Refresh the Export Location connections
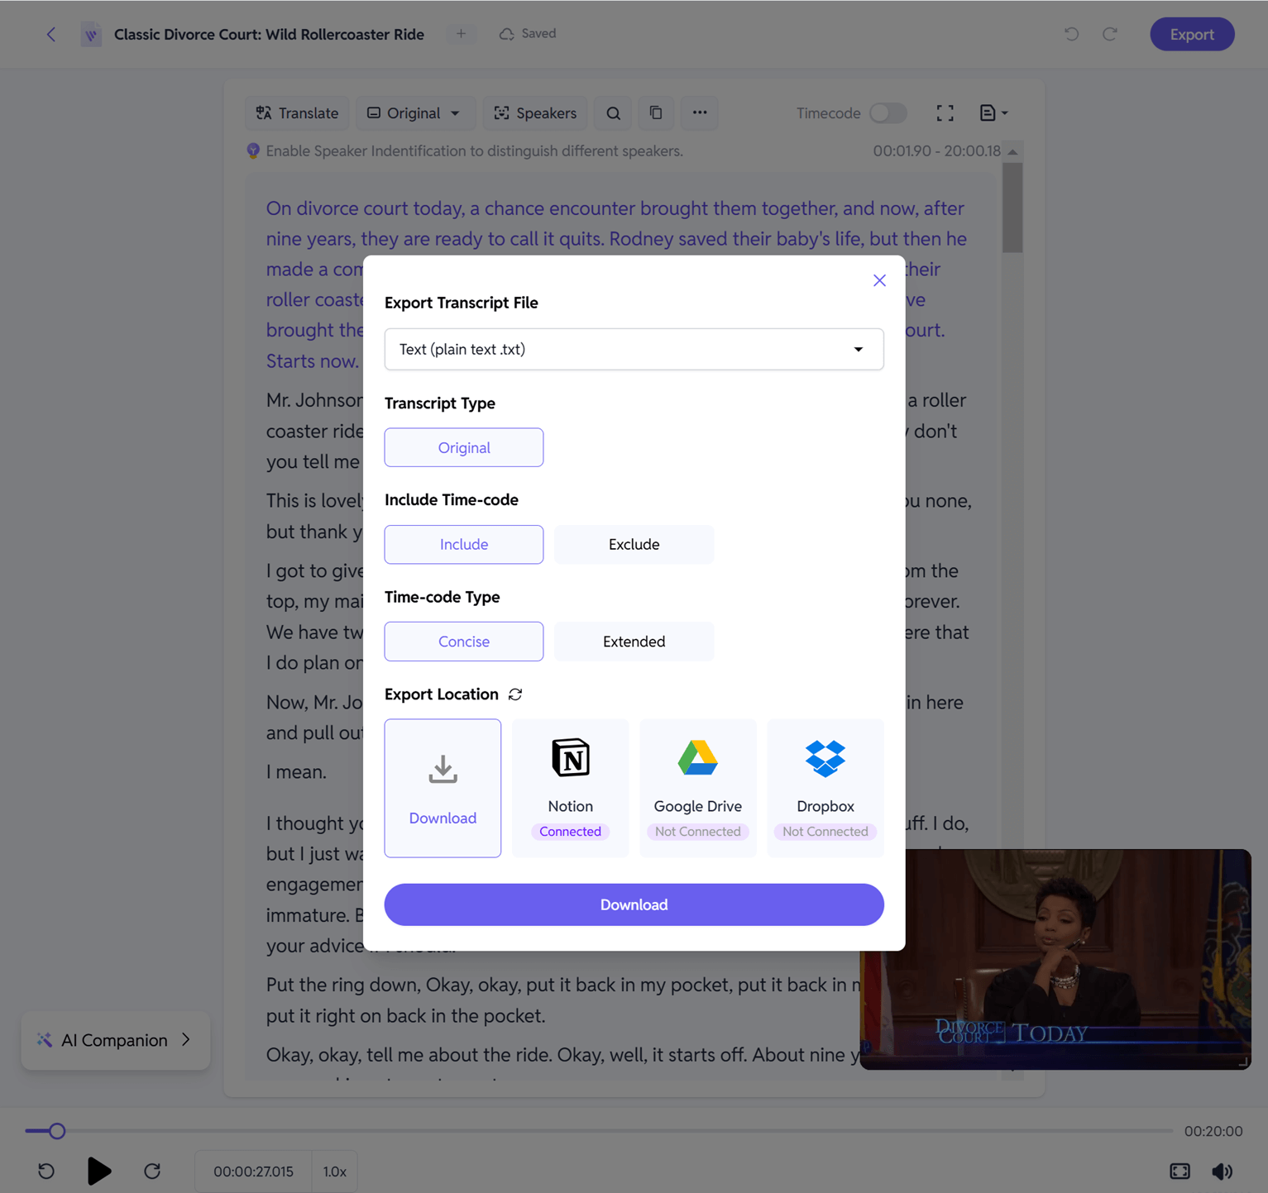Image resolution: width=1268 pixels, height=1193 pixels. tap(515, 694)
